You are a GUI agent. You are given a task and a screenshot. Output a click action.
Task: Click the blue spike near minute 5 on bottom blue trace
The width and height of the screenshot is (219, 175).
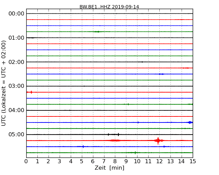[83, 147]
